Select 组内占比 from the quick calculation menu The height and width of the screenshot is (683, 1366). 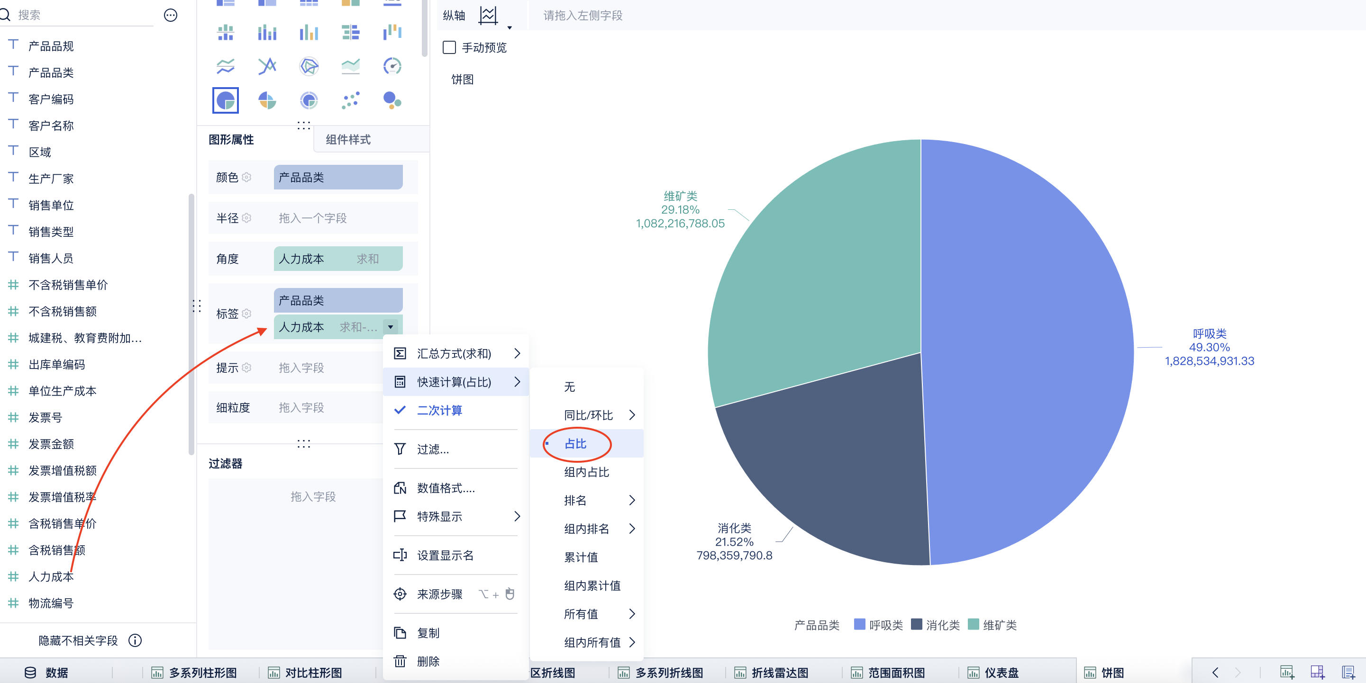(x=586, y=472)
